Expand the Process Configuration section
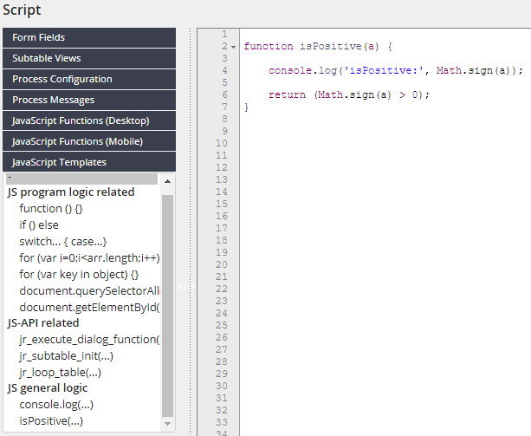Image resolution: width=531 pixels, height=436 pixels. 89,79
